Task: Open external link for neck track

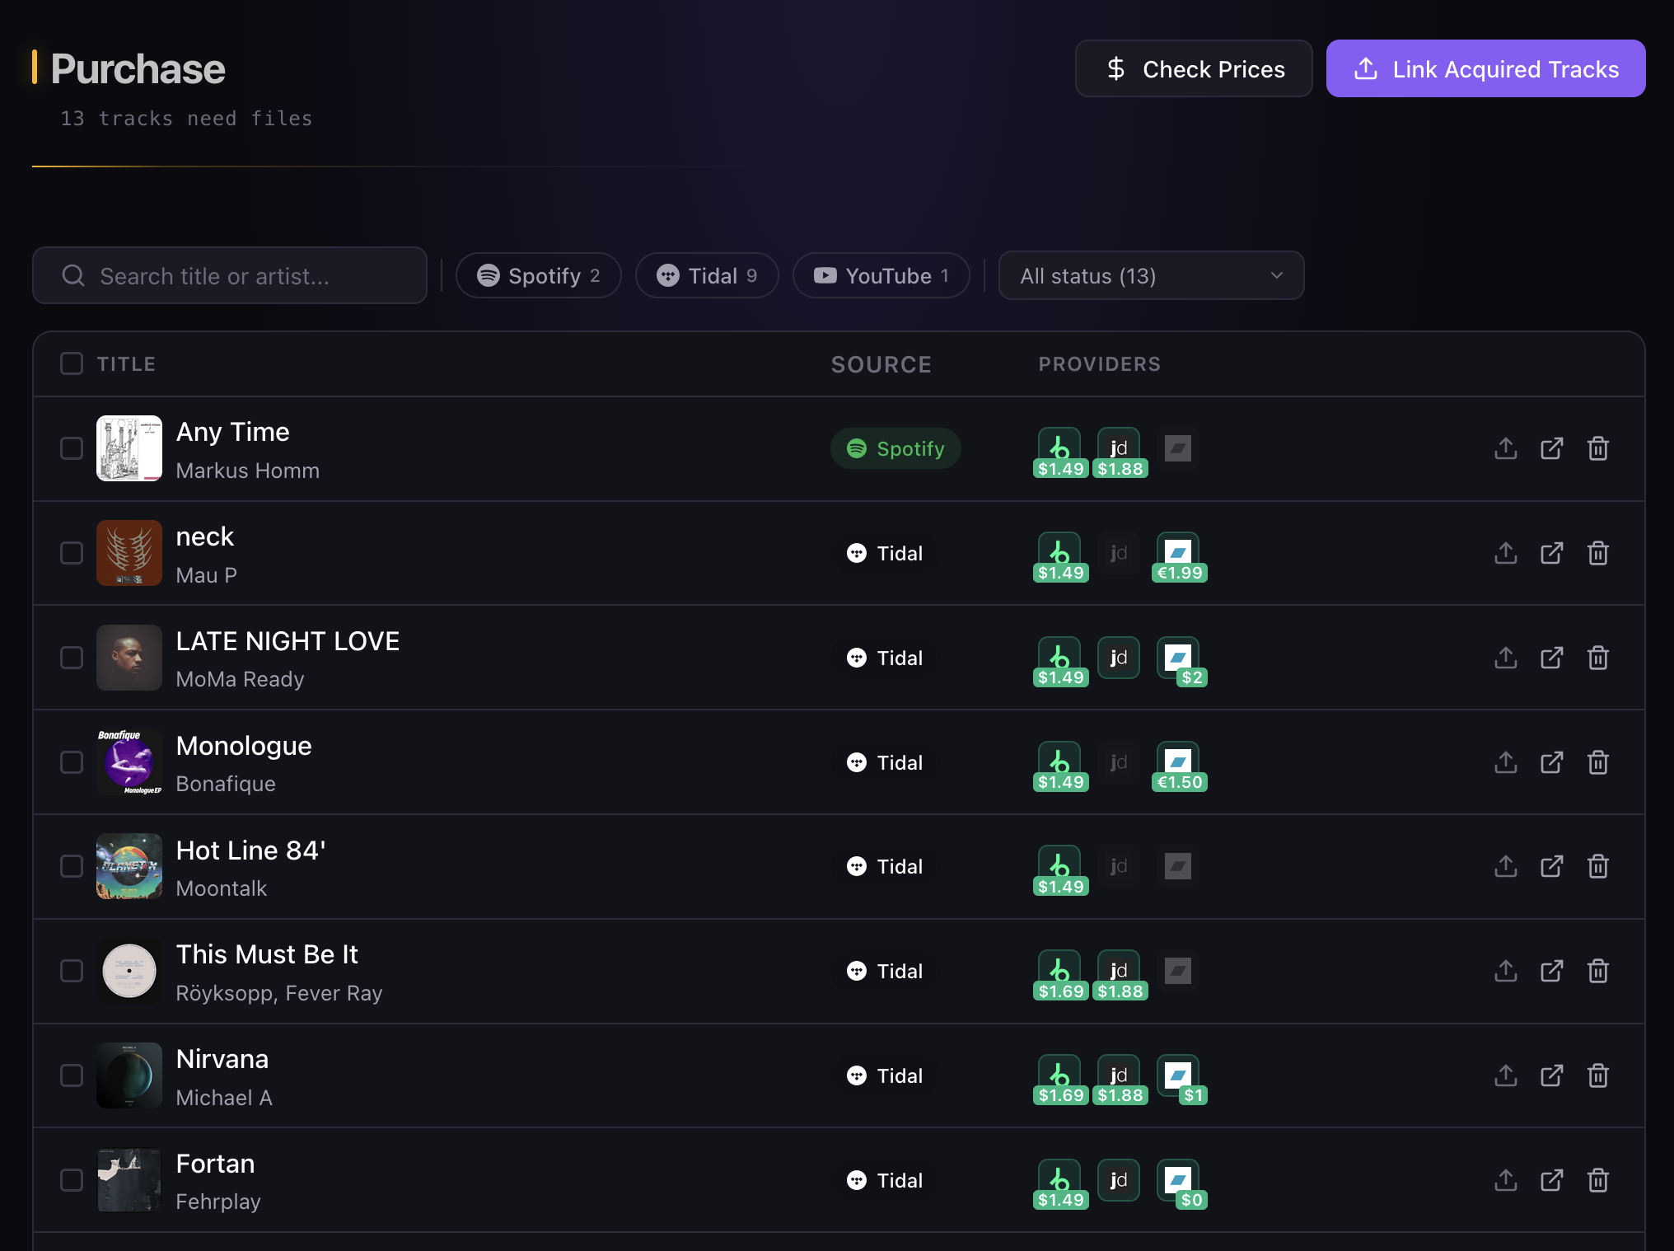Action: [x=1551, y=553]
